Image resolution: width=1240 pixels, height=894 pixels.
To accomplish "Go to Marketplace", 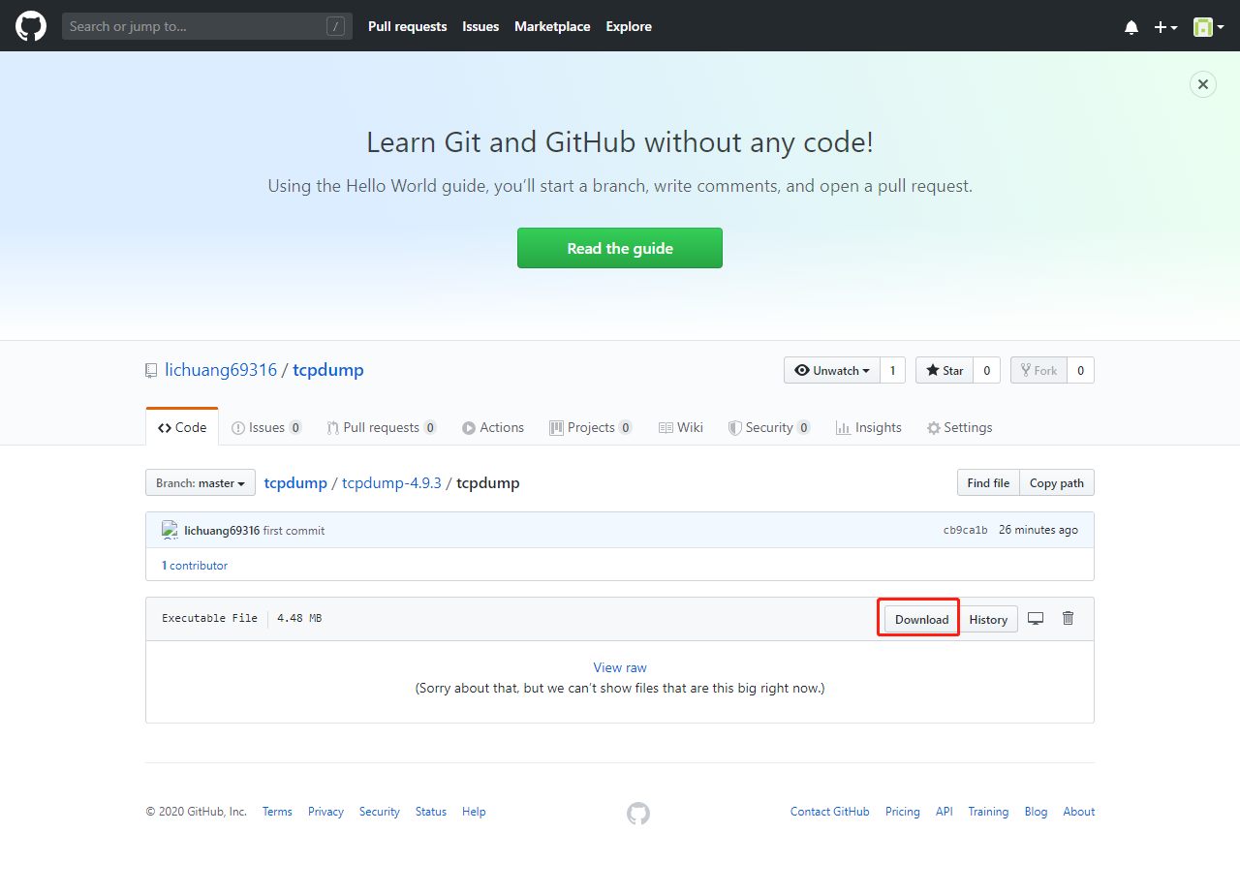I will point(552,26).
